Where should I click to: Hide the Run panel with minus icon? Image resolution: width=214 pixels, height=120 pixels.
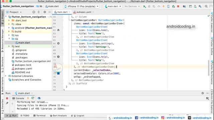(x=207, y=93)
